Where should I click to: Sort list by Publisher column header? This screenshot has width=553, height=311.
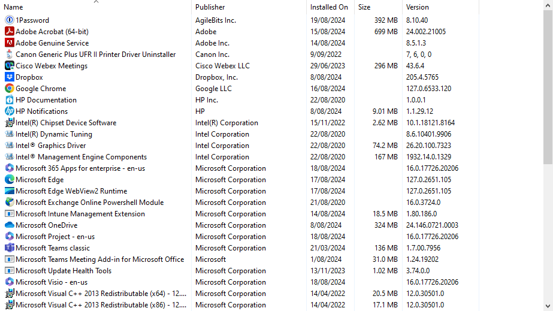pos(249,7)
